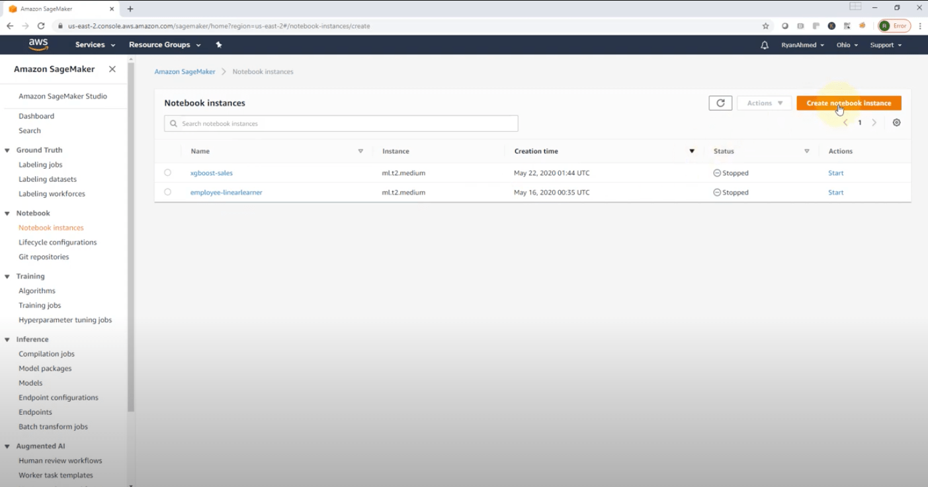The image size is (928, 487).
Task: Start the employee-linearlearner instance
Action: tap(836, 193)
